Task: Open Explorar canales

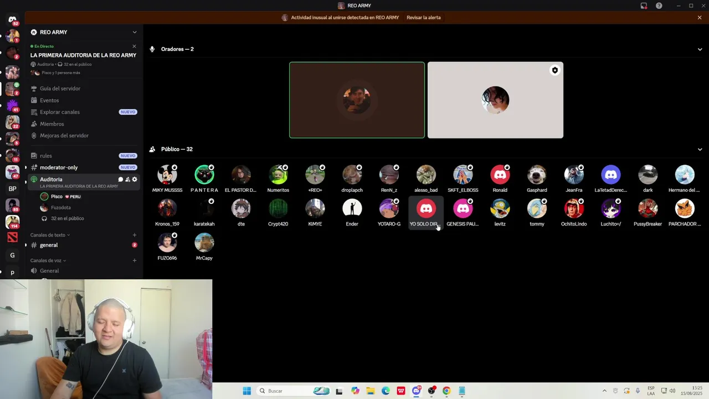Action: click(x=84, y=112)
